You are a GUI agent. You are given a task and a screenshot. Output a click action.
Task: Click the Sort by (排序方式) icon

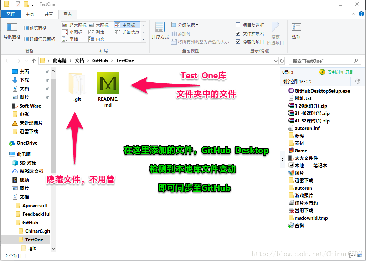click(x=160, y=27)
